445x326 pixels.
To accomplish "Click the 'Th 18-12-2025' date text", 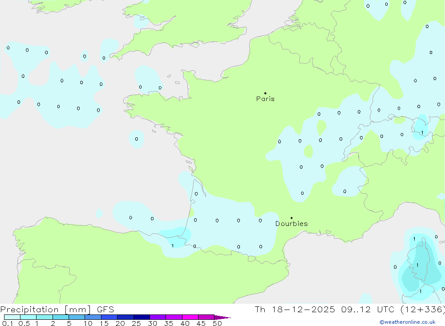I will (x=295, y=310).
